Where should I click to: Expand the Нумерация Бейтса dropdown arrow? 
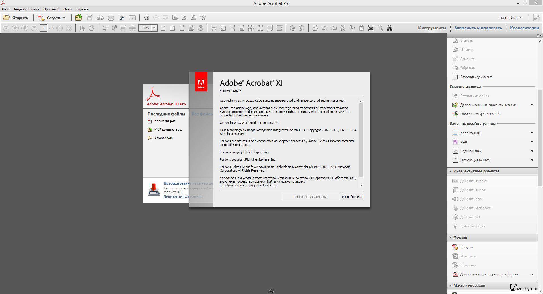(x=532, y=160)
